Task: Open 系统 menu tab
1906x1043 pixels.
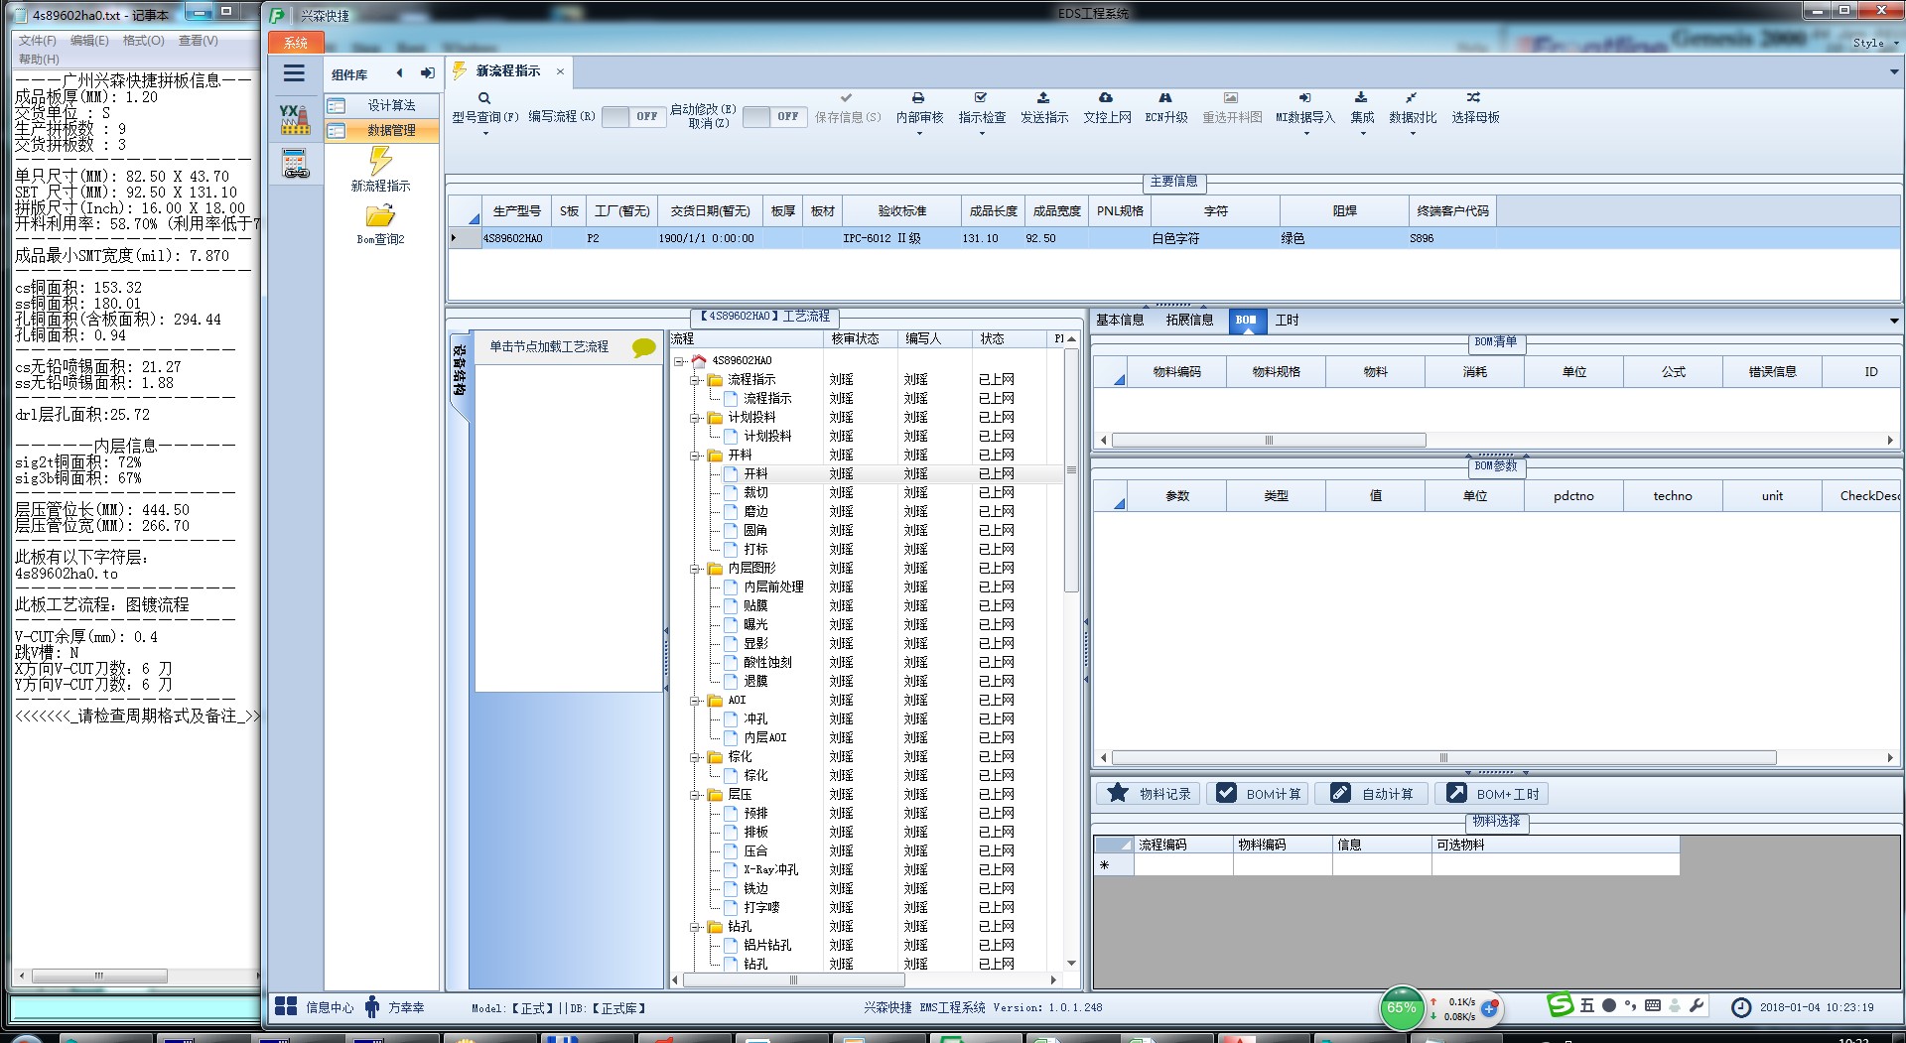Action: click(296, 43)
